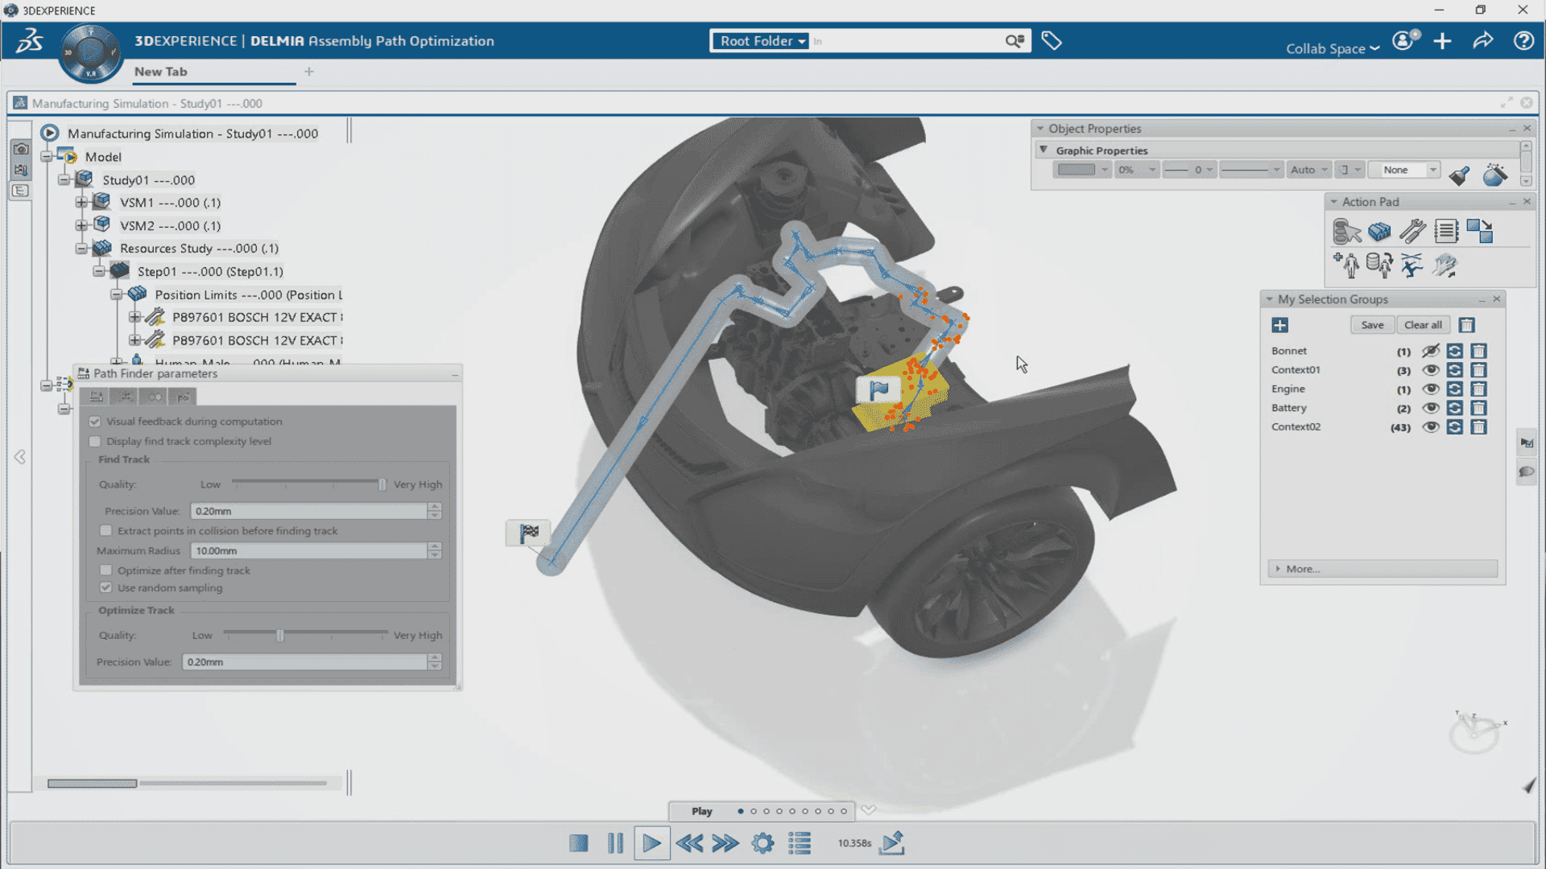Expand the VSM1 tree node
1546x869 pixels.
pos(81,203)
